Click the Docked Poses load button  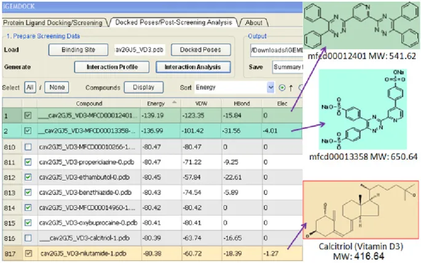click(200, 50)
